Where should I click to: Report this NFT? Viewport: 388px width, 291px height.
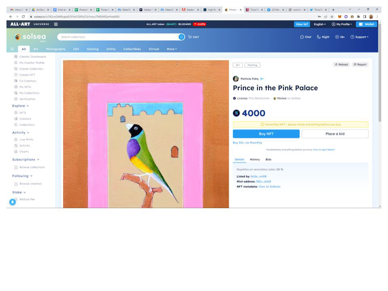pyautogui.click(x=360, y=65)
